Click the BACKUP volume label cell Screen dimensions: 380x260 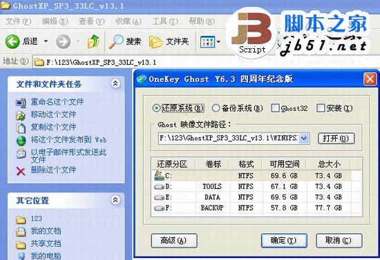tap(212, 208)
